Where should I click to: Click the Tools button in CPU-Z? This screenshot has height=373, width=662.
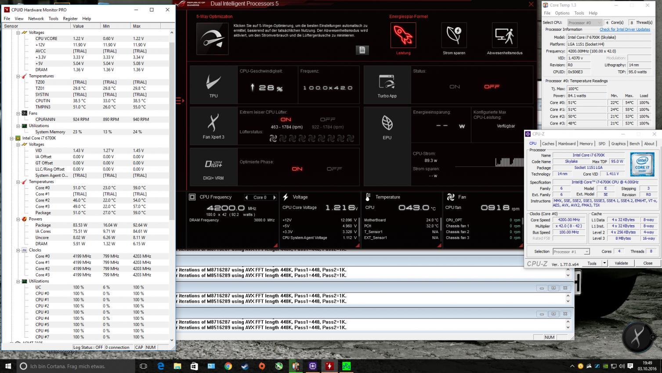tap(592, 263)
